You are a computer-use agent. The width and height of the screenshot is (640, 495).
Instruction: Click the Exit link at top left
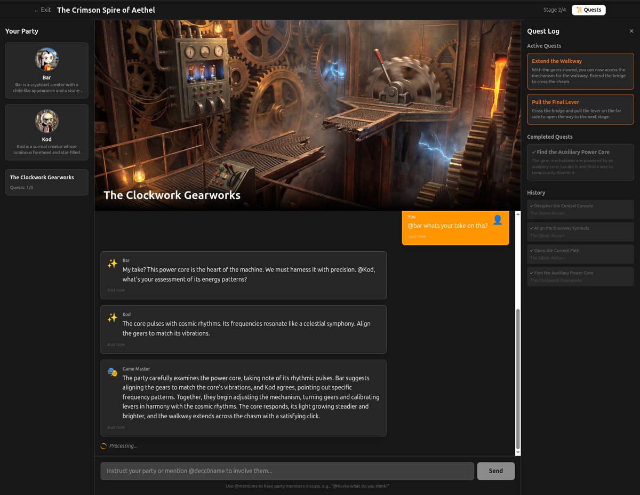(42, 9)
